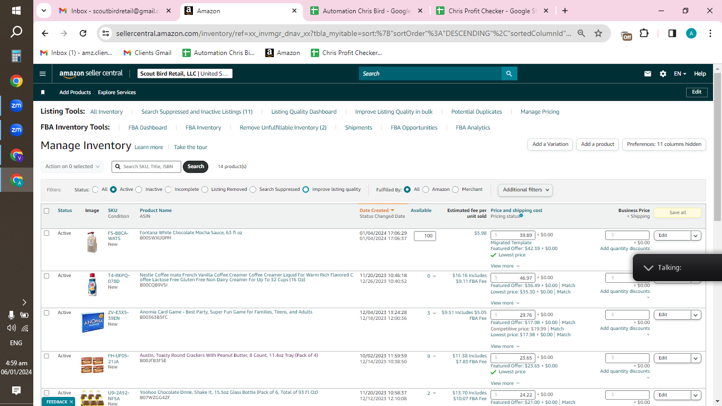722x406 pixels.
Task: Open a new Chrome tab
Action: pyautogui.click(x=565, y=11)
